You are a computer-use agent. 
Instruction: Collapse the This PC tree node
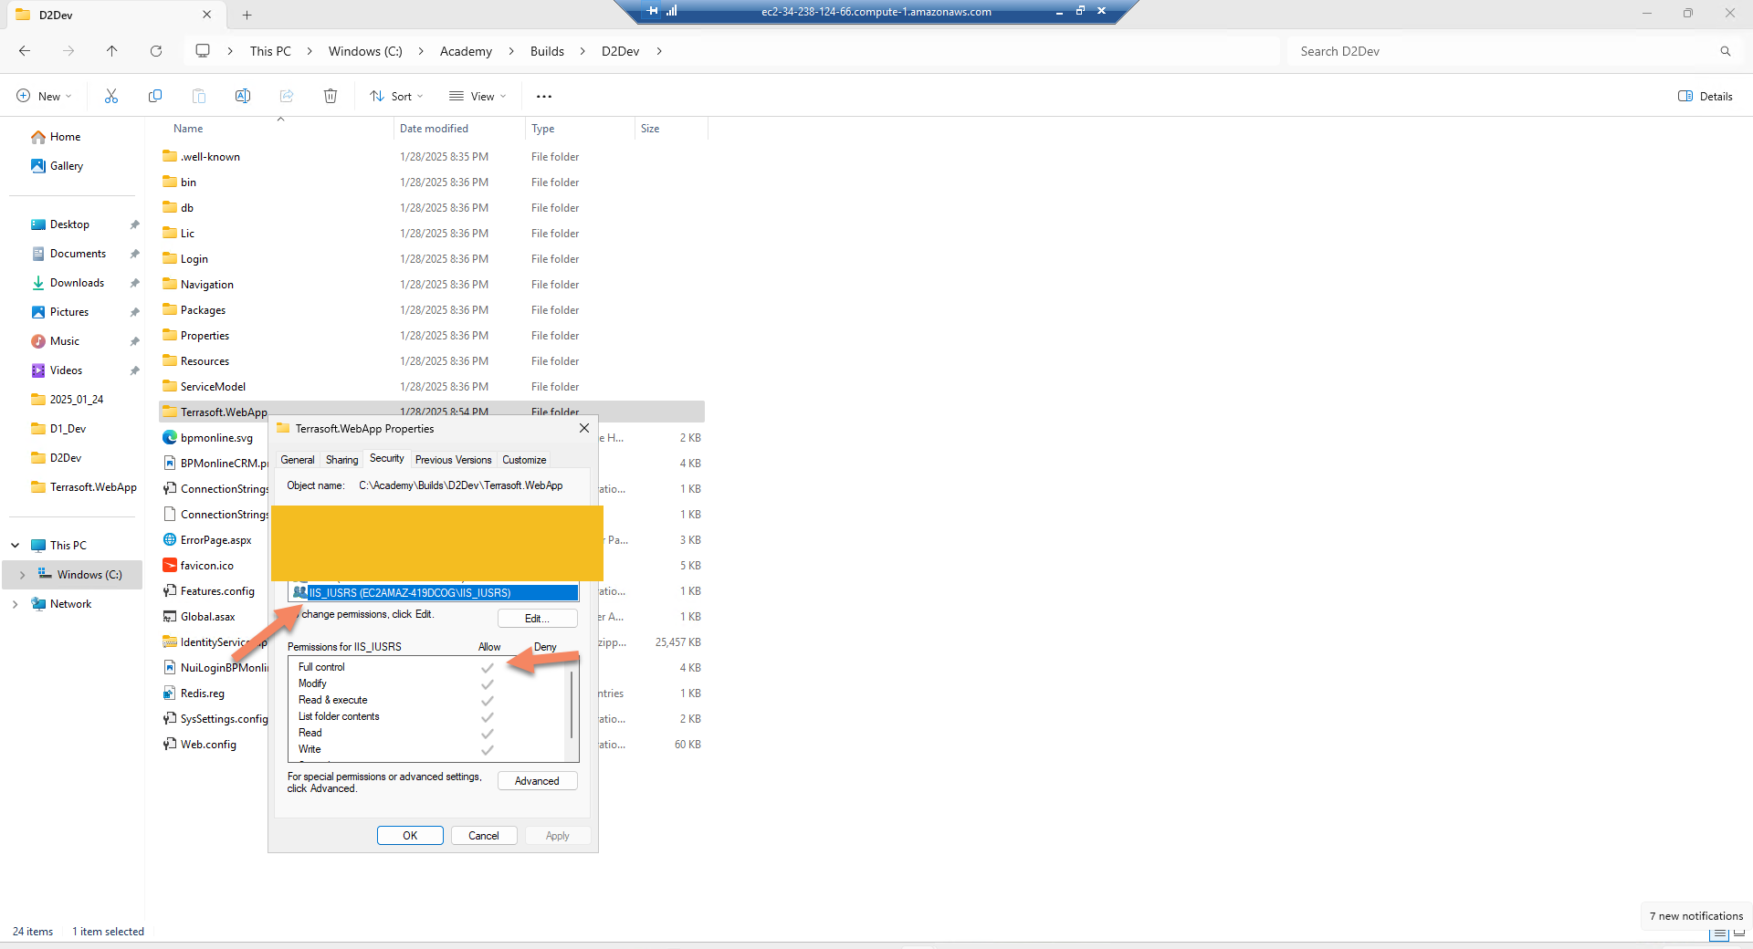[16, 546]
